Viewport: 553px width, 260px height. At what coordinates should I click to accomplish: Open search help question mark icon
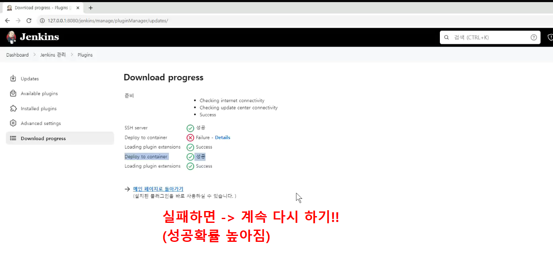(x=534, y=37)
